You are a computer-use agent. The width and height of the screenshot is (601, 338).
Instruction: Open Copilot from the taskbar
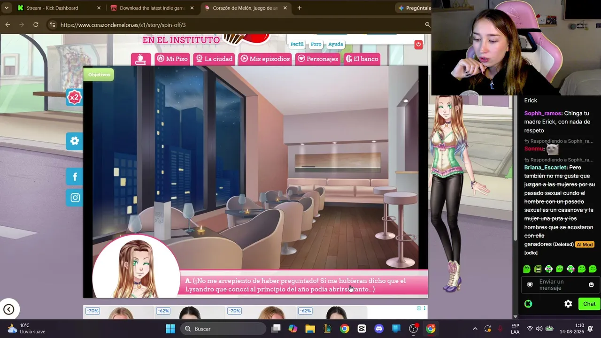point(293,329)
